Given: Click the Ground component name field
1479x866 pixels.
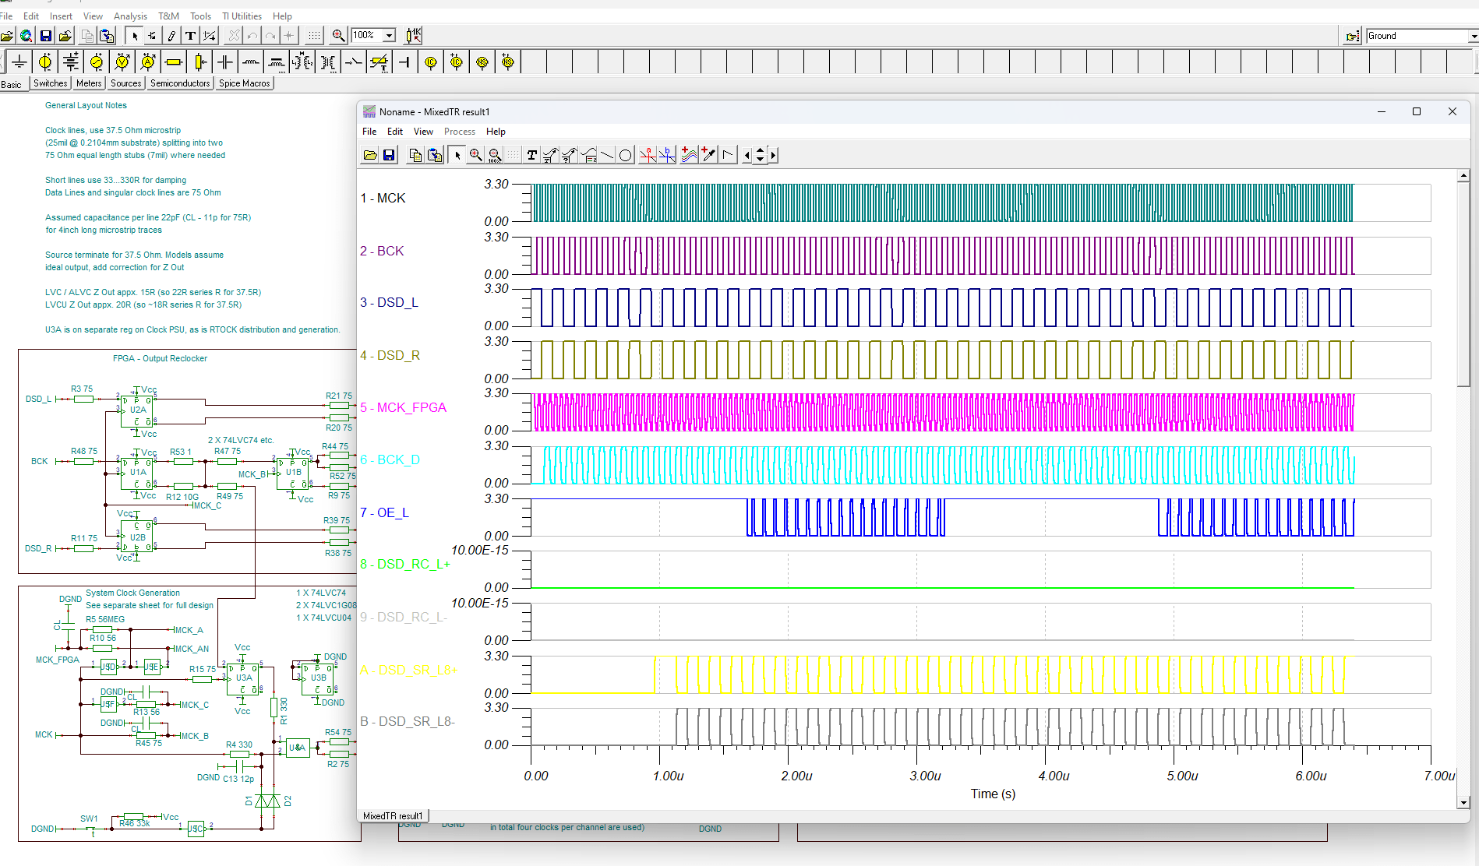Looking at the screenshot, I should 1416,36.
